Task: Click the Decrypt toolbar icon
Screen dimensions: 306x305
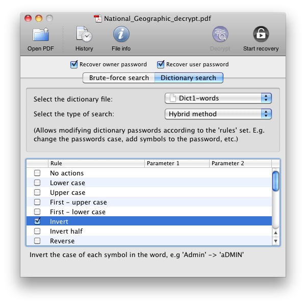Action: (220, 35)
